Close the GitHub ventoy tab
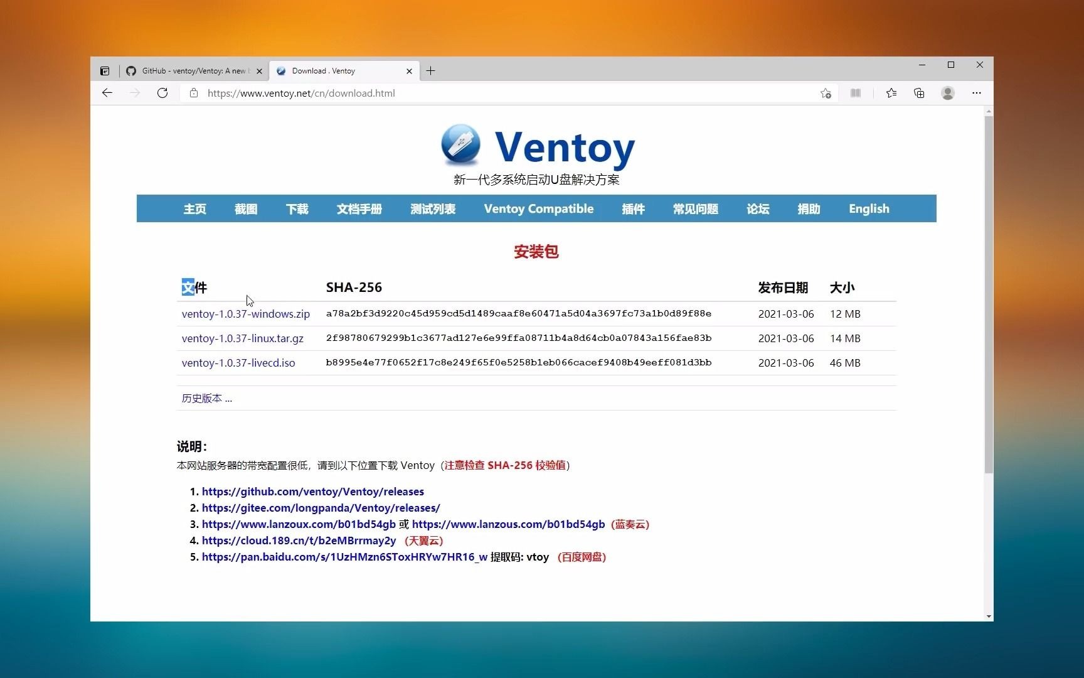This screenshot has width=1084, height=678. [259, 71]
